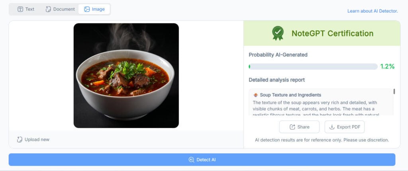Open the Document detector tab
This screenshot has height=171, width=408.
pos(60,9)
